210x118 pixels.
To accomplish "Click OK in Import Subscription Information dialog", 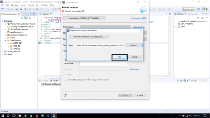I will pos(120,57).
